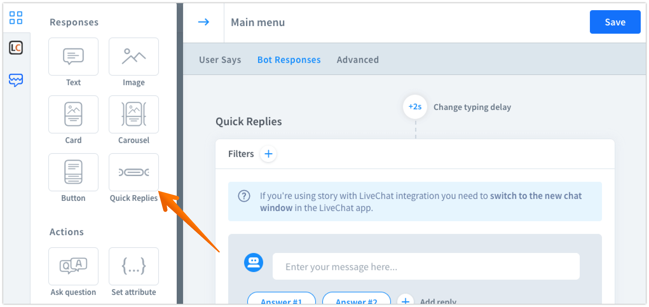This screenshot has height=307, width=649.
Task: Select the Text response block
Action: [x=73, y=57]
